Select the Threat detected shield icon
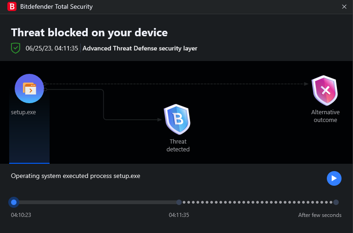The width and height of the screenshot is (353, 233). pyautogui.click(x=177, y=119)
